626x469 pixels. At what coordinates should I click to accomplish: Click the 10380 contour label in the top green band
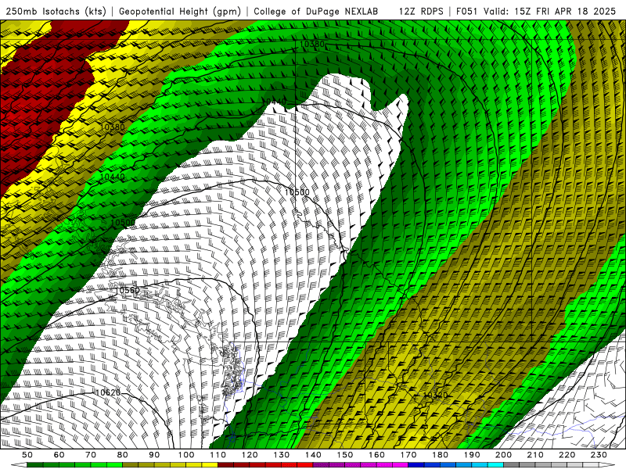point(311,45)
